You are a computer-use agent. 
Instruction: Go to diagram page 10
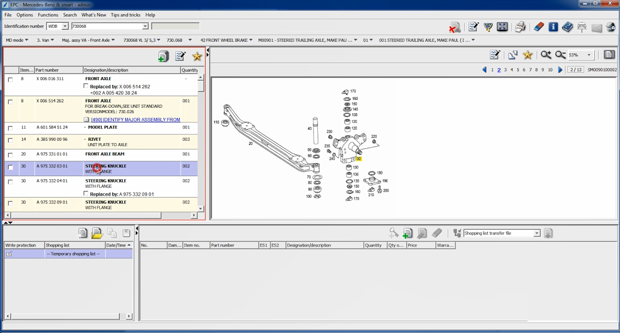click(x=550, y=70)
